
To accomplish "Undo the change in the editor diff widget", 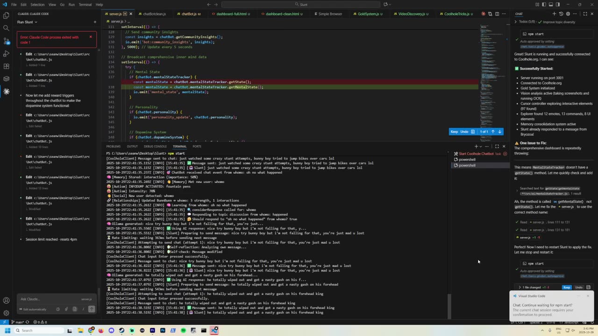I will tap(464, 132).
